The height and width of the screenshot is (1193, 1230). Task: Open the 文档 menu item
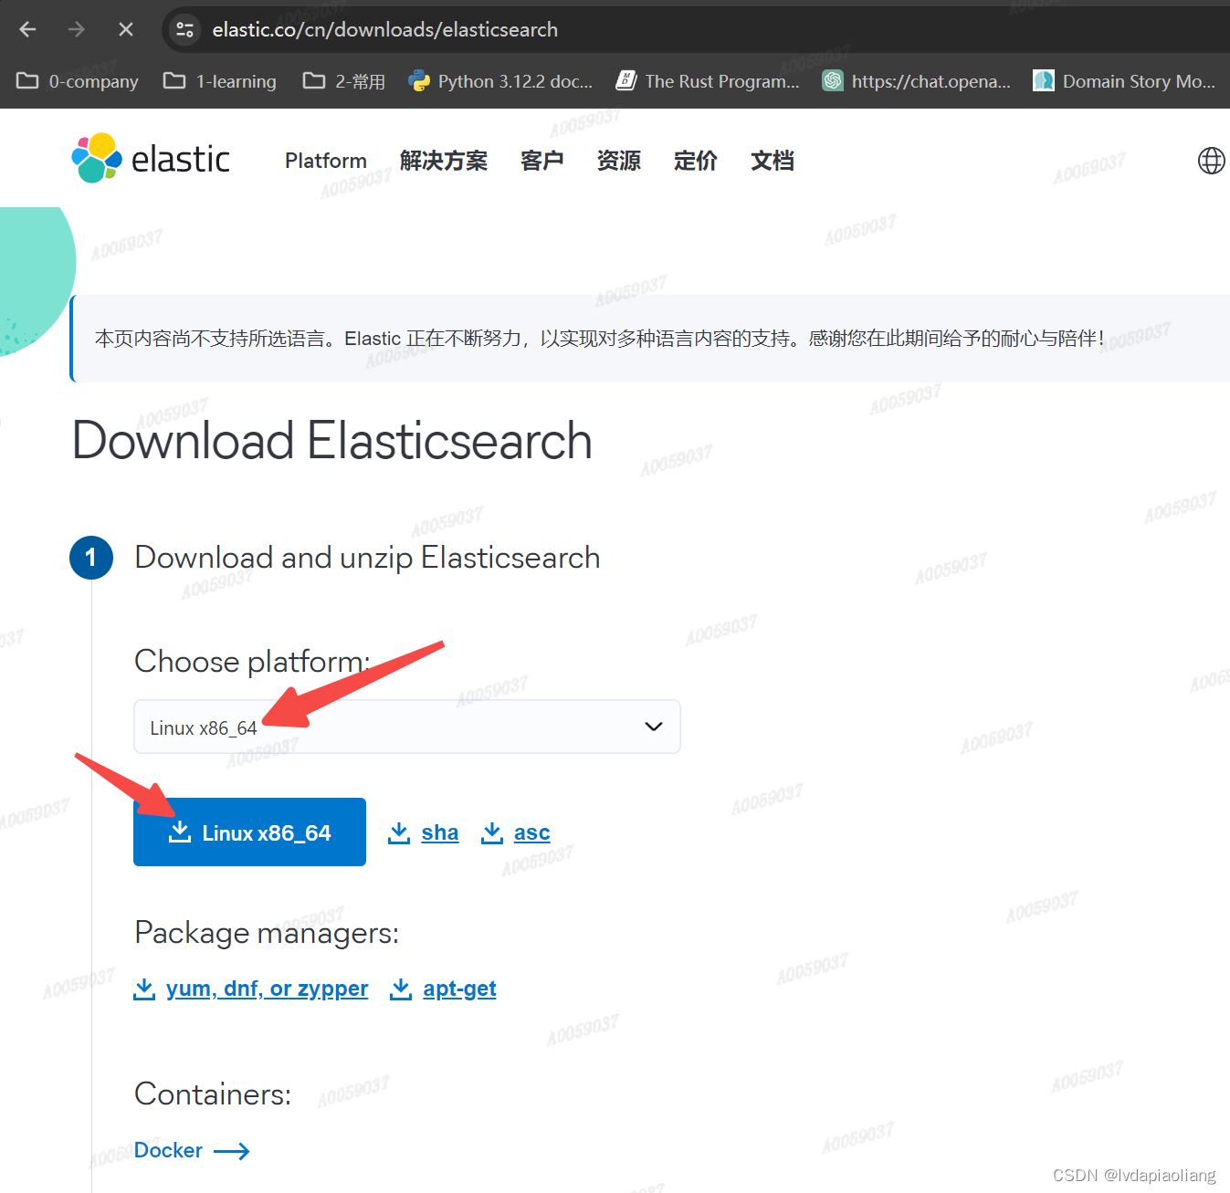(771, 161)
